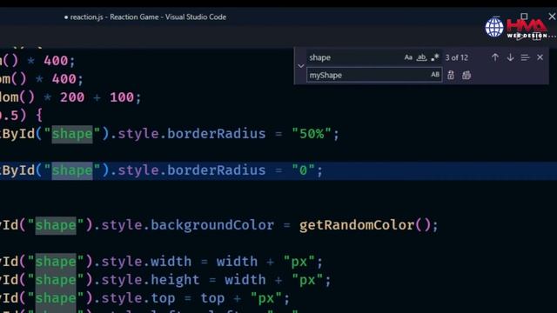Click 'shape' in the backgroundColor line
Screen dimensions: 557x313
click(56, 225)
